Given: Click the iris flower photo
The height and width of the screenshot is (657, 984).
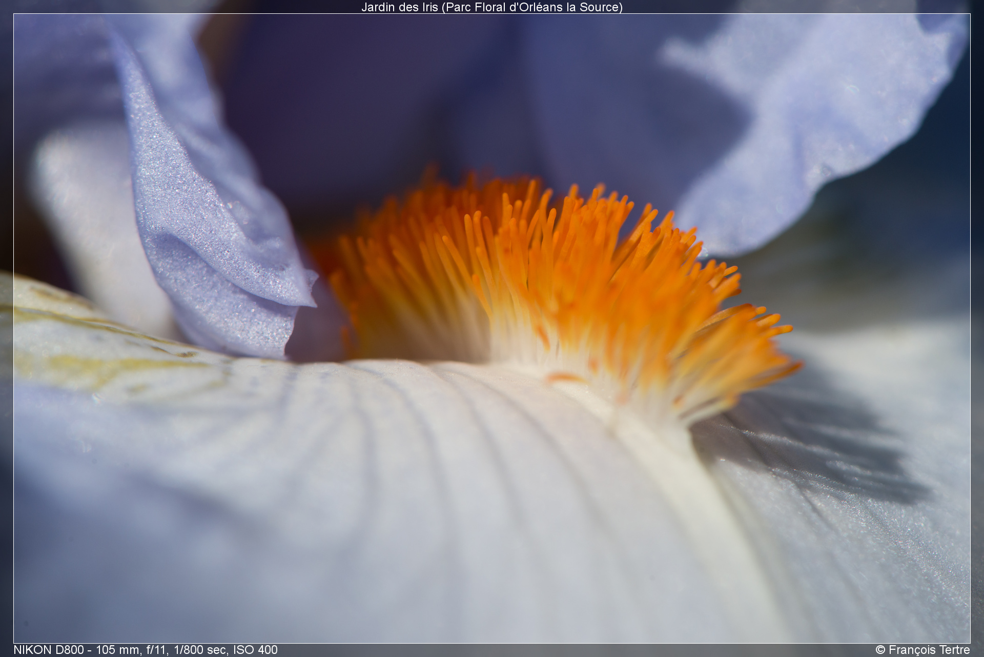Looking at the screenshot, I should [x=492, y=328].
